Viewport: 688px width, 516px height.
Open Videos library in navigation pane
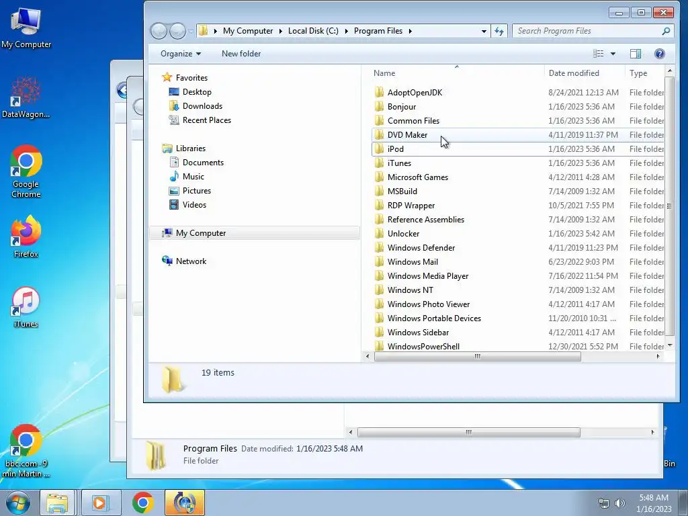point(194,204)
